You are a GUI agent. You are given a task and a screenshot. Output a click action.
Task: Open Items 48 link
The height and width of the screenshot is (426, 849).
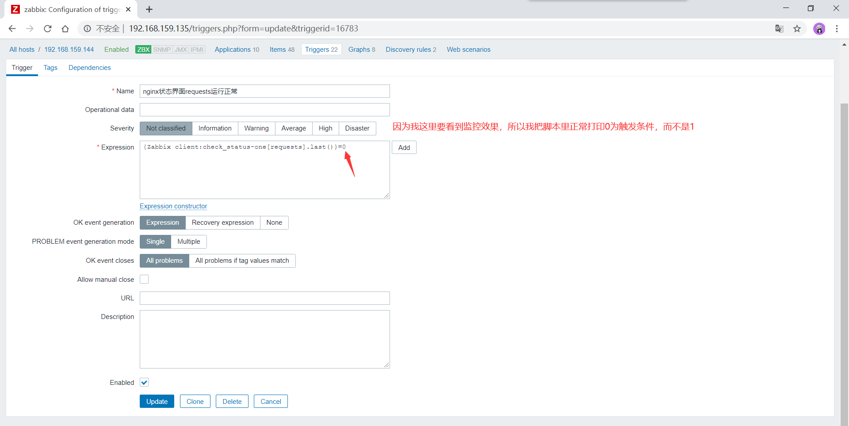[x=282, y=50]
